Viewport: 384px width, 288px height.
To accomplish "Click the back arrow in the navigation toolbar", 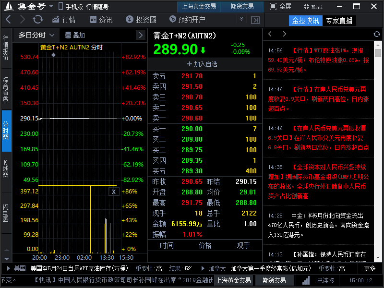I will pos(8,20).
